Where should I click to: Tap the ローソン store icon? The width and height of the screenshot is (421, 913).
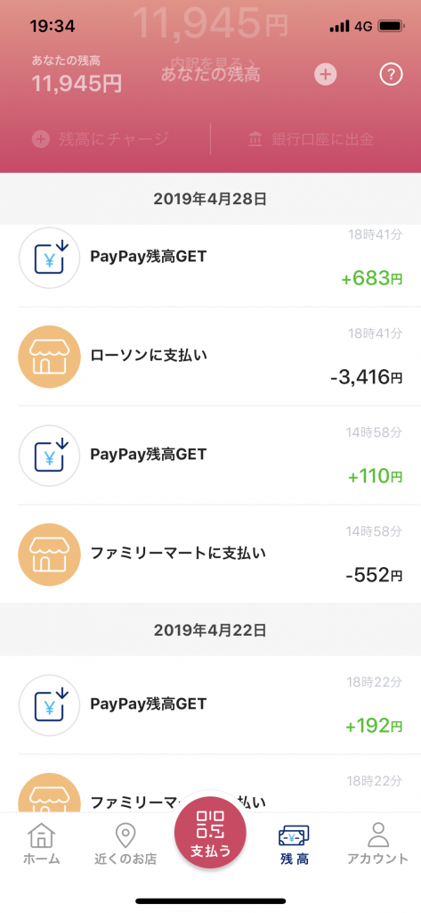coord(50,356)
